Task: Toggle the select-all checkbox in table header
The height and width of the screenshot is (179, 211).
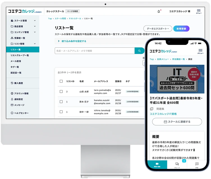Action: tap(61, 81)
